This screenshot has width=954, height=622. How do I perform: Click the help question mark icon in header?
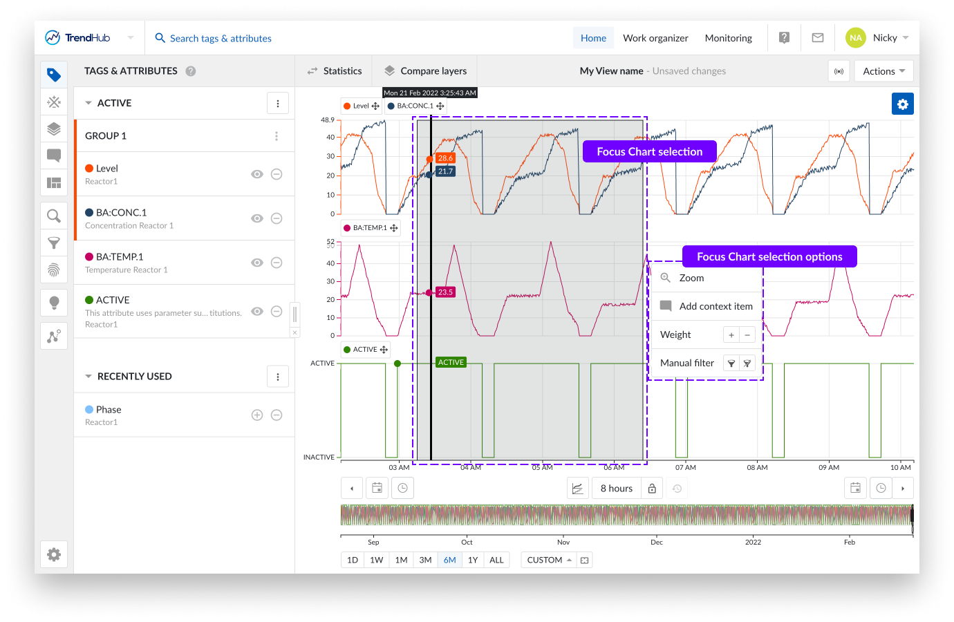pyautogui.click(x=784, y=38)
